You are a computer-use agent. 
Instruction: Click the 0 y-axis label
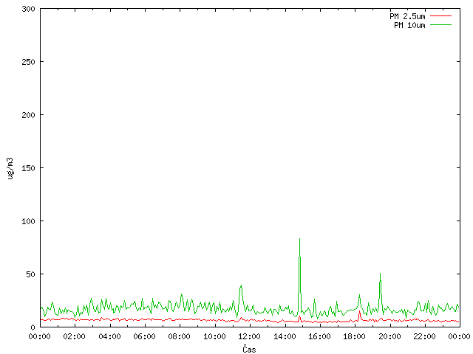coord(33,327)
